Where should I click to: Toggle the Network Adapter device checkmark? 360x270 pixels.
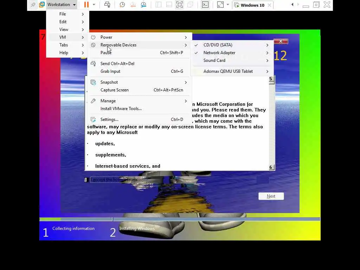pos(196,53)
